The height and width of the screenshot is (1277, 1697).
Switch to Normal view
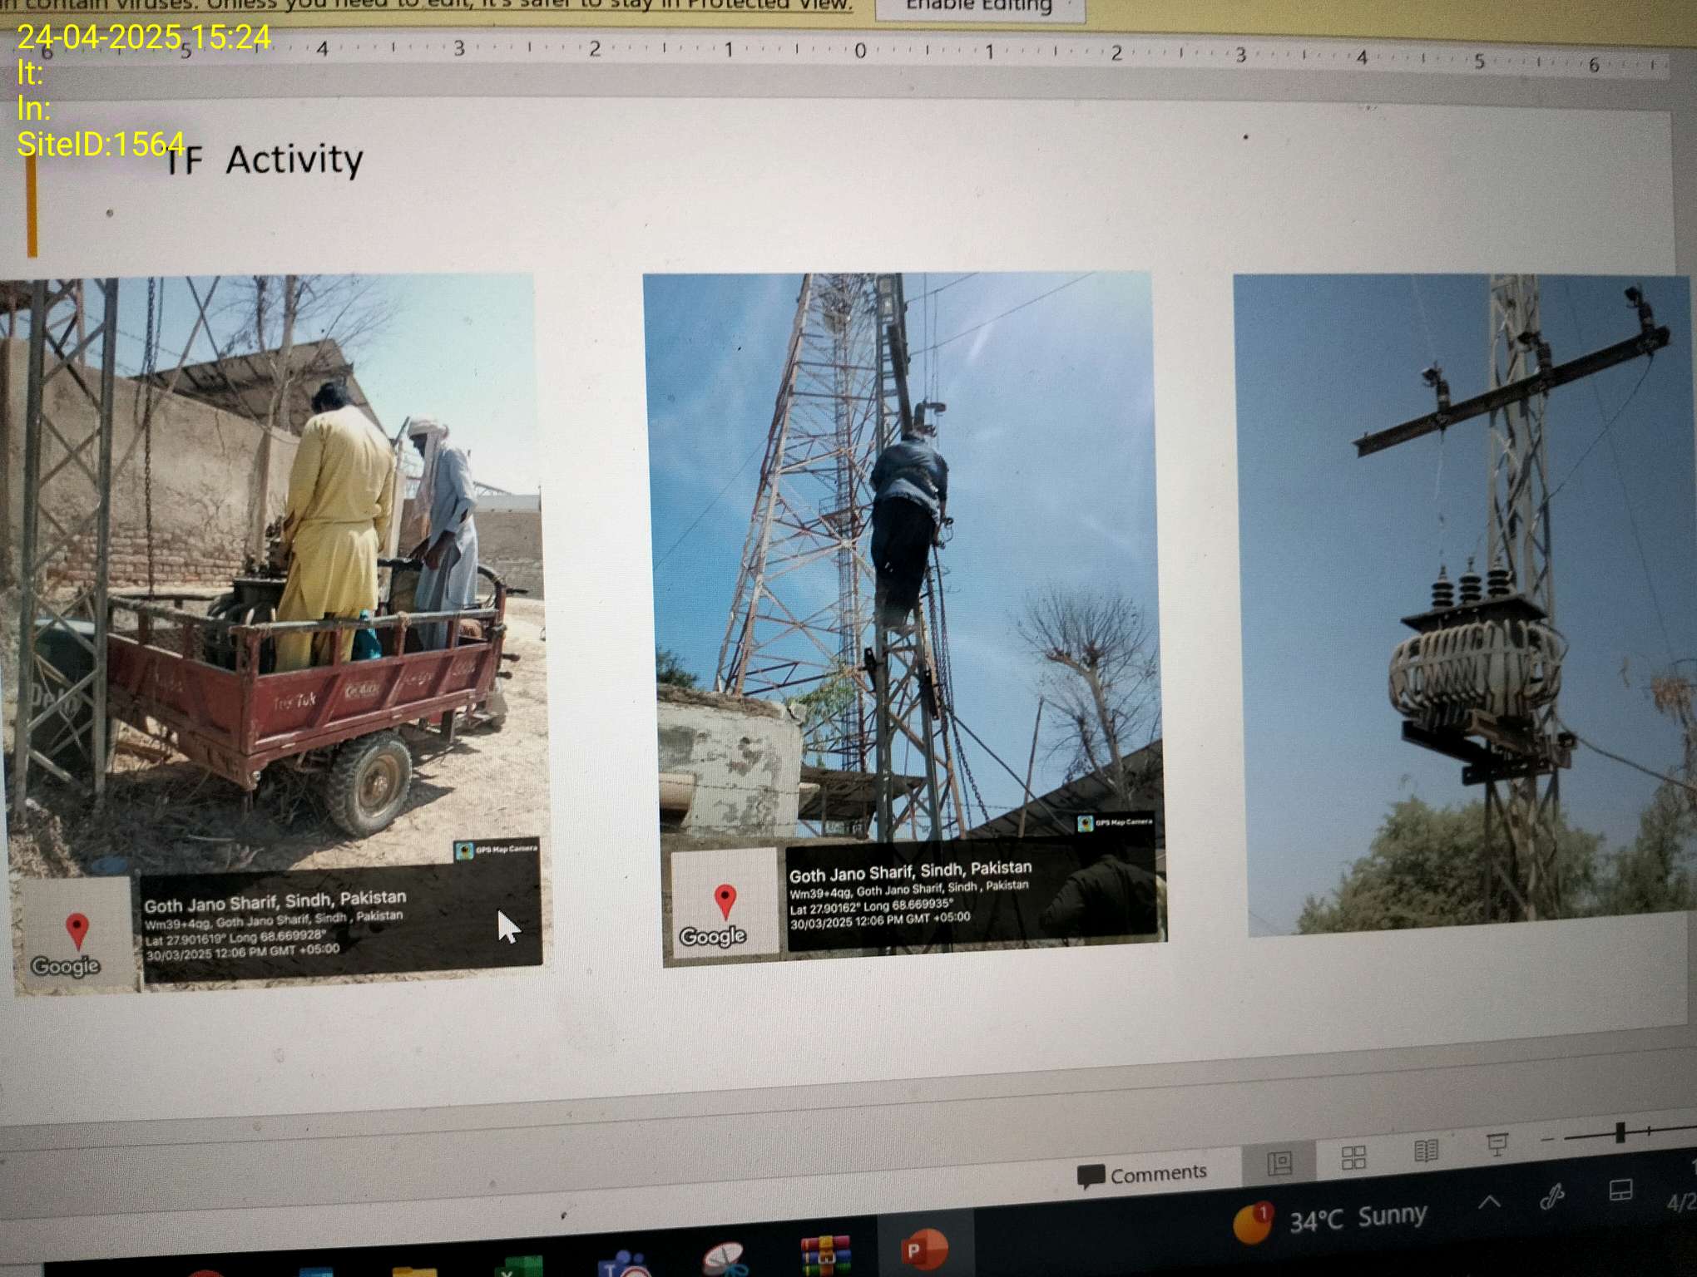pyautogui.click(x=1279, y=1162)
